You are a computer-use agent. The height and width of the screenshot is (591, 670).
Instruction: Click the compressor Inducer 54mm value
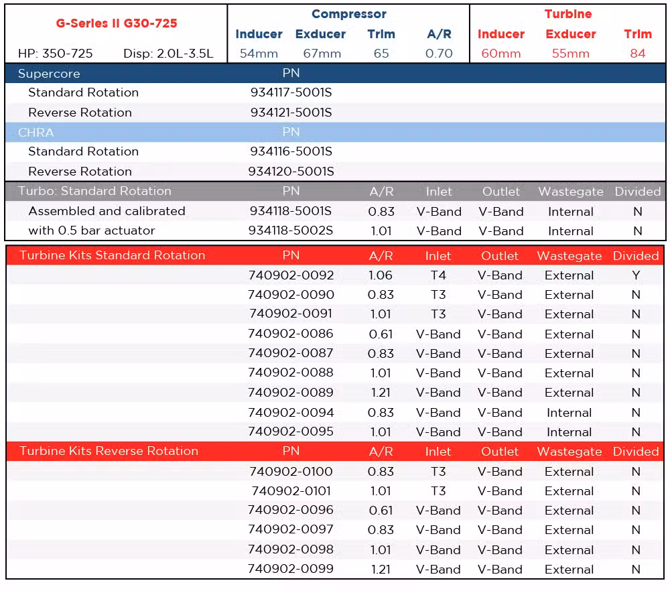coord(259,54)
